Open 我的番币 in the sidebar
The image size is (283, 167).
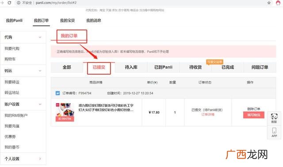click(12, 147)
